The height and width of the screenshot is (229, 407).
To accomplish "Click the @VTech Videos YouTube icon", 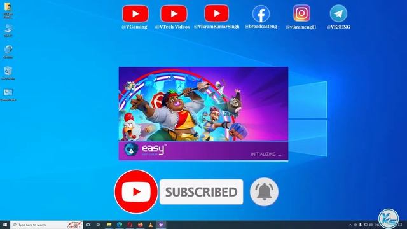I will [x=174, y=14].
